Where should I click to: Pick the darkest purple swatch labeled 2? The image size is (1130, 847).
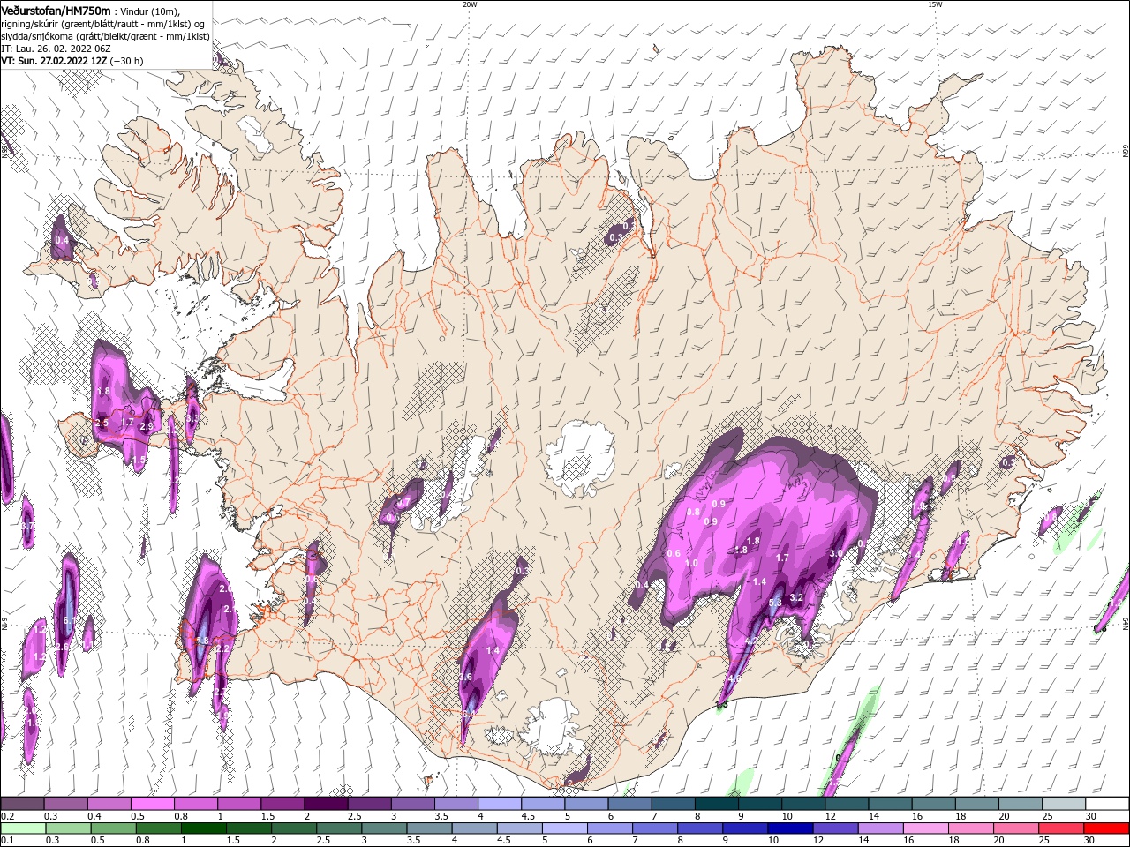pyautogui.click(x=326, y=804)
